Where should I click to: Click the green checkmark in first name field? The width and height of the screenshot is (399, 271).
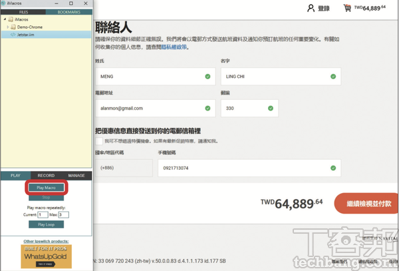333,77
